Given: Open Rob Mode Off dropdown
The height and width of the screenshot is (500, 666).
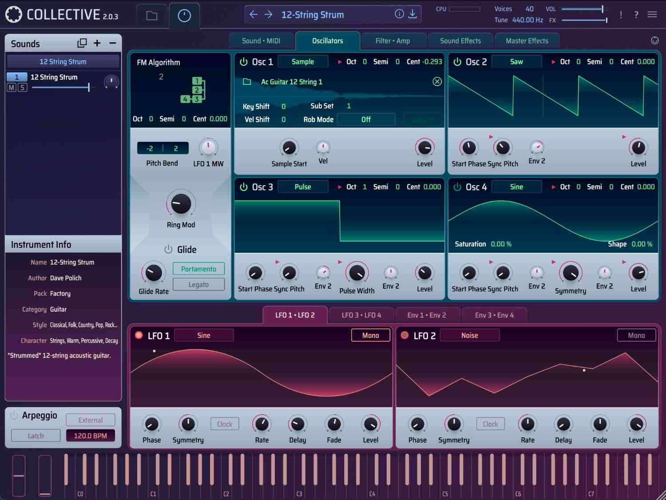Looking at the screenshot, I should (x=366, y=119).
